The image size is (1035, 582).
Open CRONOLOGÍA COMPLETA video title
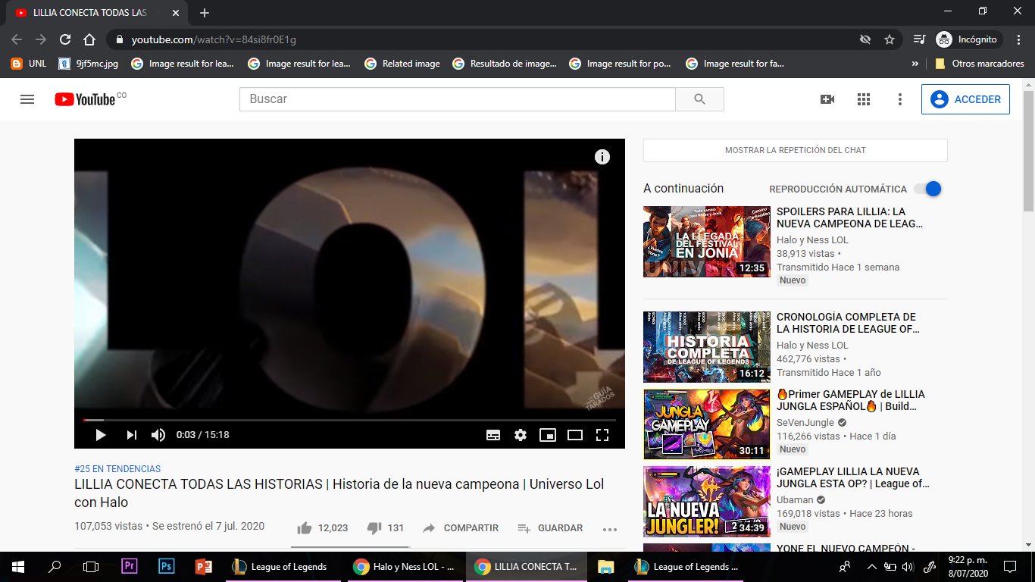point(848,323)
